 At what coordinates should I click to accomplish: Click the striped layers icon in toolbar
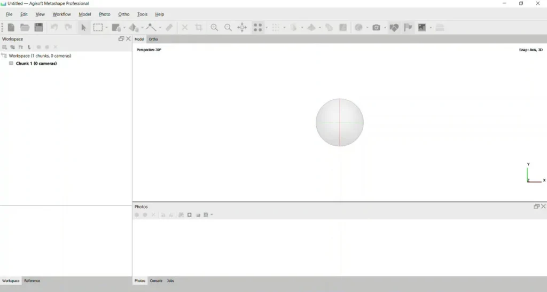coord(440,27)
